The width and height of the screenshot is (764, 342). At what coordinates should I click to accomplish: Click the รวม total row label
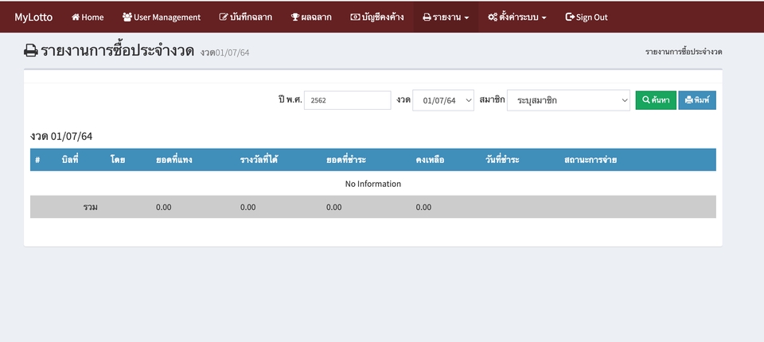tap(90, 207)
